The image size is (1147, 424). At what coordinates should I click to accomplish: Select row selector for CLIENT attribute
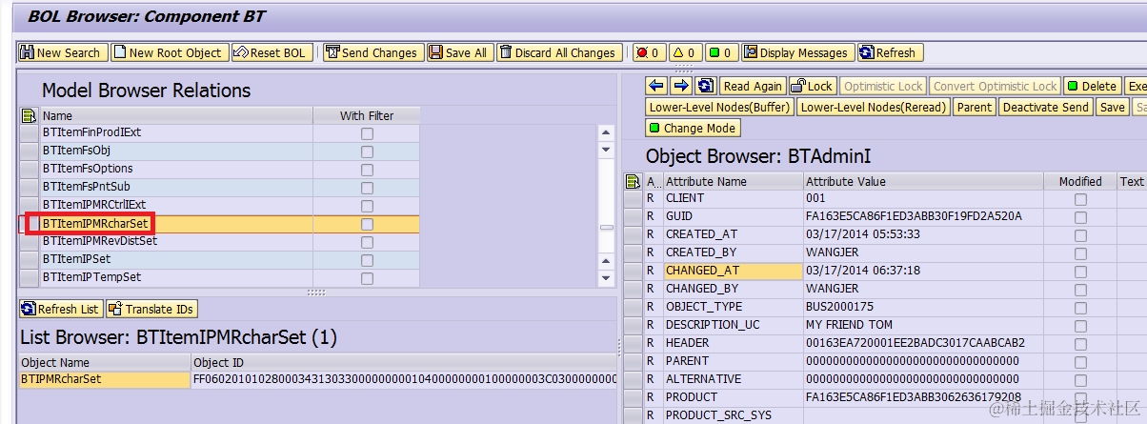pyautogui.click(x=634, y=199)
